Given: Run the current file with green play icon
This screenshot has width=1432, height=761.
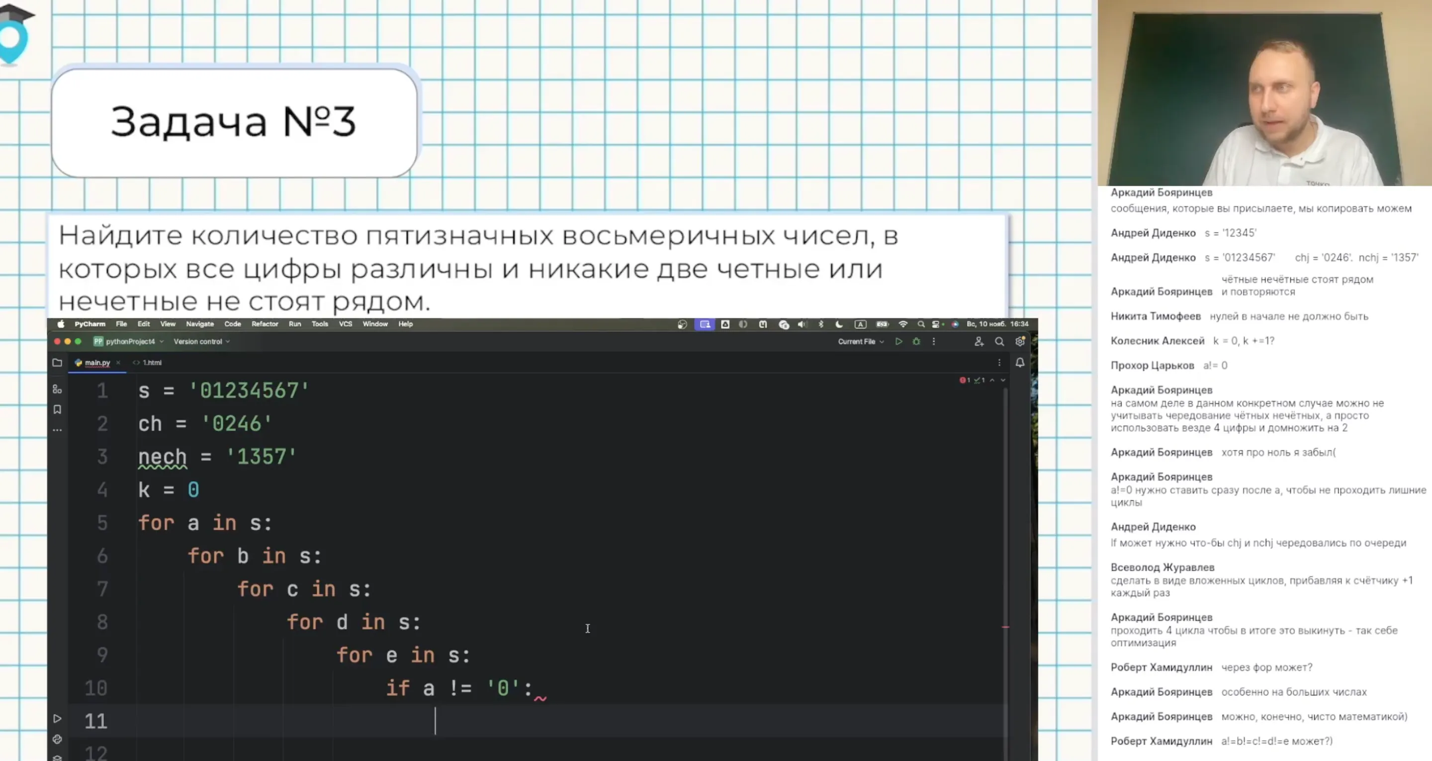Looking at the screenshot, I should 898,342.
